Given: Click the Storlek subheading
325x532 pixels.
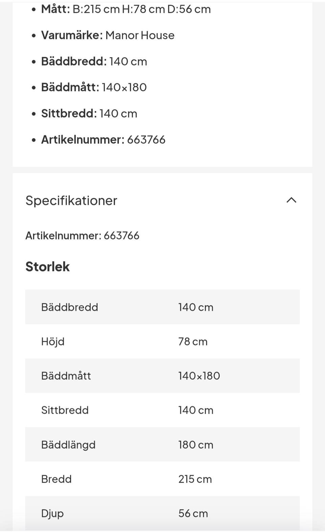Looking at the screenshot, I should [47, 267].
